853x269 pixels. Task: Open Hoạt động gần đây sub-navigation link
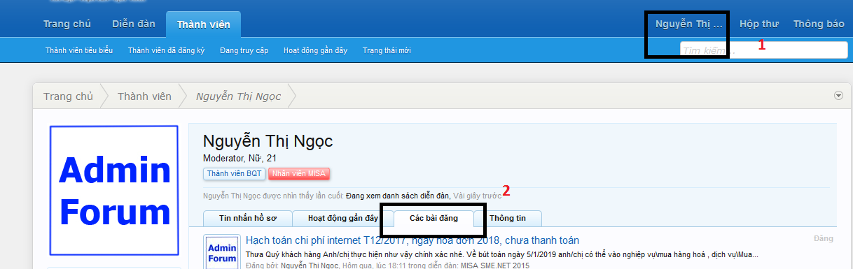coord(315,50)
